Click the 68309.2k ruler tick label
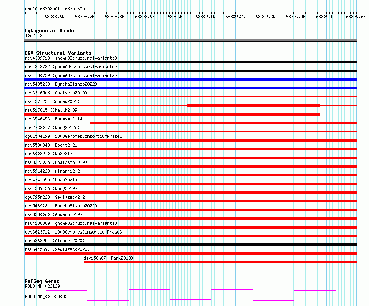 coord(235,17)
